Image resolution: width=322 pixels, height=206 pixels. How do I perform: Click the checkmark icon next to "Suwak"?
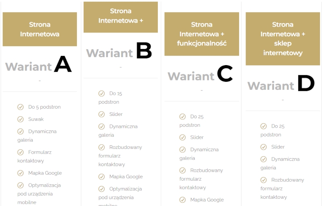(x=21, y=119)
